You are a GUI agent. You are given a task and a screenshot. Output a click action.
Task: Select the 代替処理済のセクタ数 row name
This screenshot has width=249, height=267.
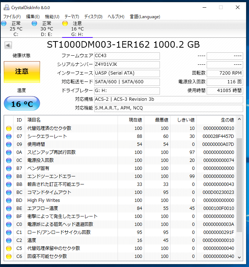49,128
